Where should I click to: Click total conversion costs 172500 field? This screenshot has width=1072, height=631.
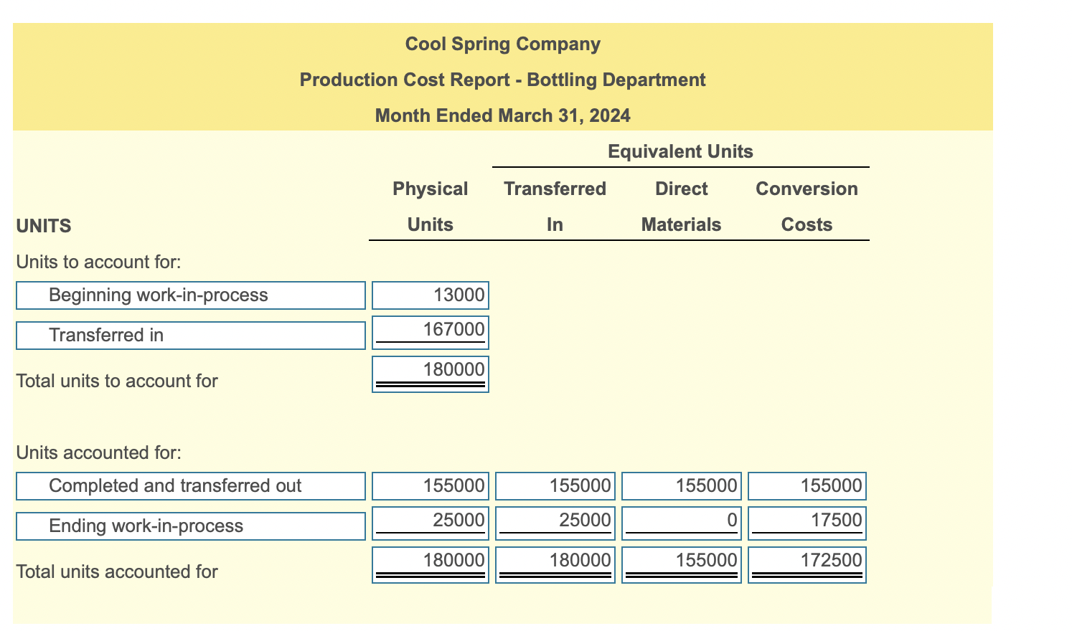click(x=807, y=565)
